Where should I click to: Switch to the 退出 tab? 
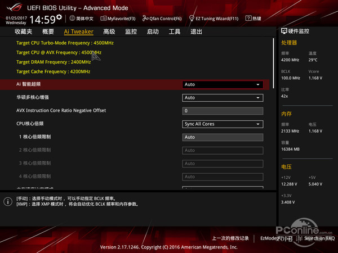(x=196, y=31)
